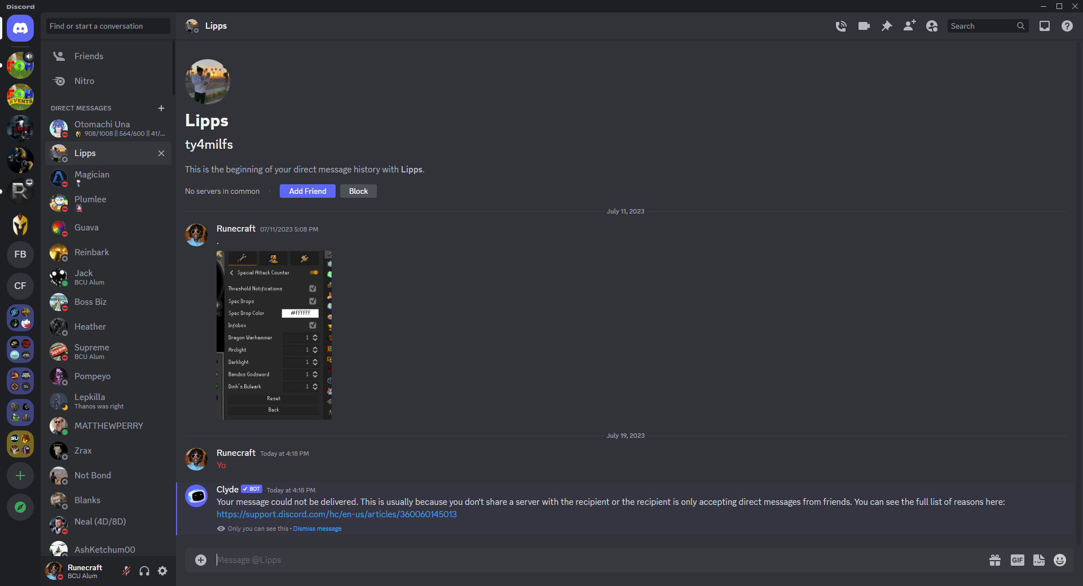Open the GIF picker
The width and height of the screenshot is (1083, 586).
coord(1018,560)
